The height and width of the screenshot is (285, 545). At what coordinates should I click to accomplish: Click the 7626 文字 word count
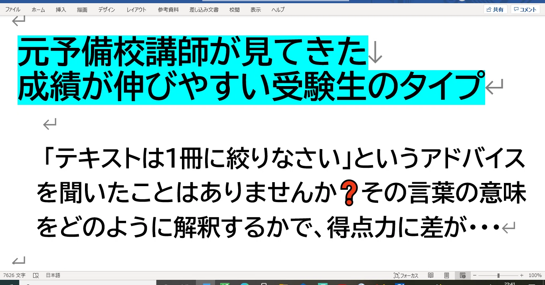coord(14,275)
